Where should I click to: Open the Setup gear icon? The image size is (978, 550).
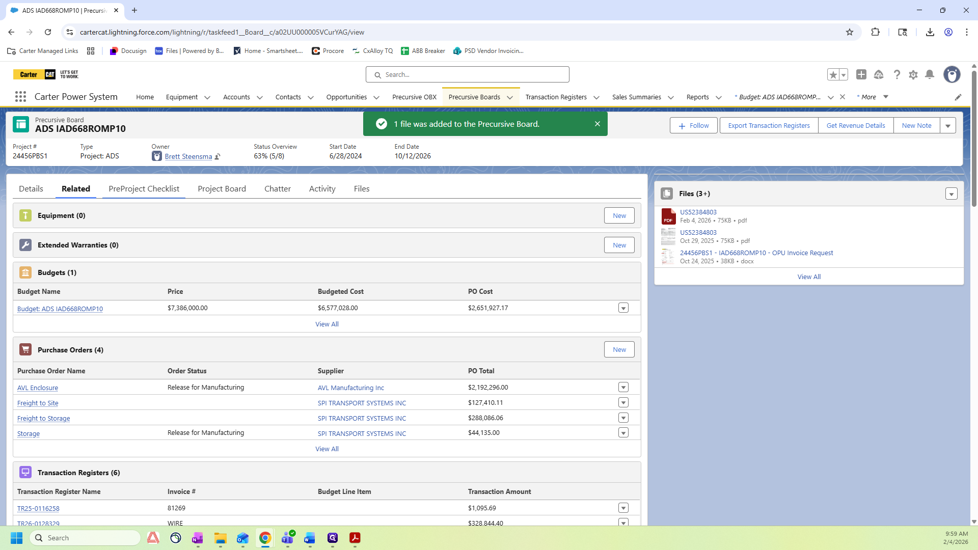[913, 75]
